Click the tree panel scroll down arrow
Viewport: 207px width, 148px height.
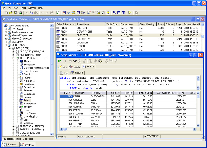click(52, 134)
